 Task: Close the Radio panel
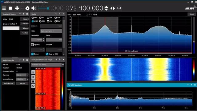point(63,14)
